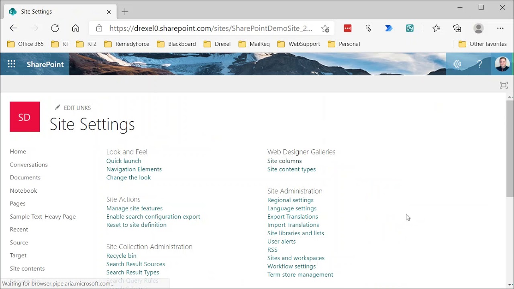Click the SharePoint brand text in header
Screen dimensions: 514x289
tap(45, 64)
